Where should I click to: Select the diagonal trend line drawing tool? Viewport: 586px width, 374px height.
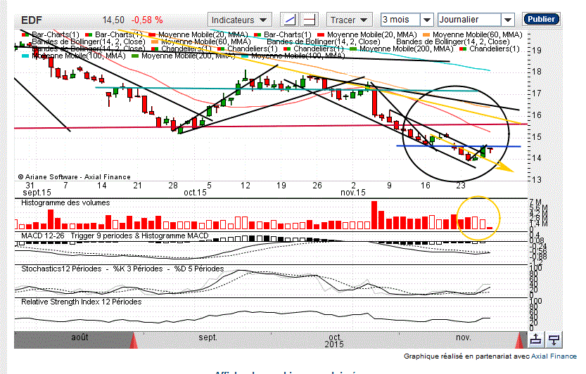tap(290, 20)
